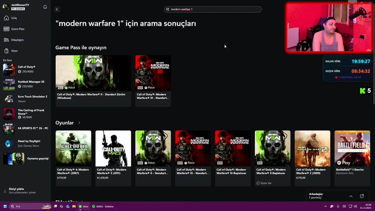Click the taskbar Ara search box
The height and width of the screenshot is (211, 375).
(x=30, y=206)
